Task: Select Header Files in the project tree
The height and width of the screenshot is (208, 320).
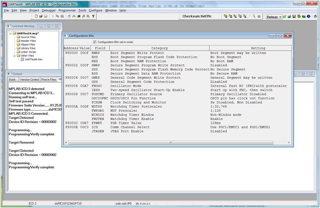Action: coord(28,41)
